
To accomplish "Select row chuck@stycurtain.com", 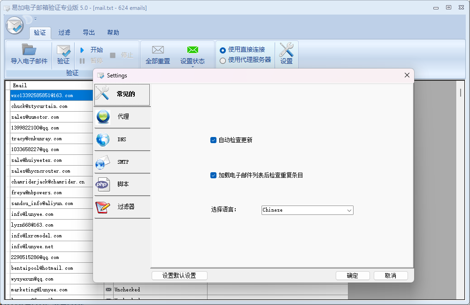I will pyautogui.click(x=52, y=107).
